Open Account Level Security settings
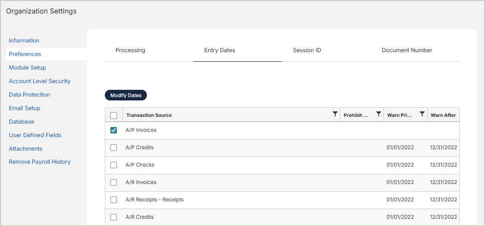The width and height of the screenshot is (485, 226). click(x=40, y=81)
